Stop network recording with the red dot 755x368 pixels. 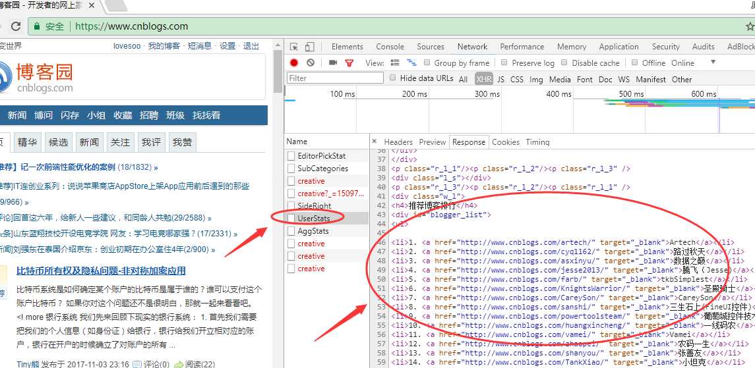point(294,63)
